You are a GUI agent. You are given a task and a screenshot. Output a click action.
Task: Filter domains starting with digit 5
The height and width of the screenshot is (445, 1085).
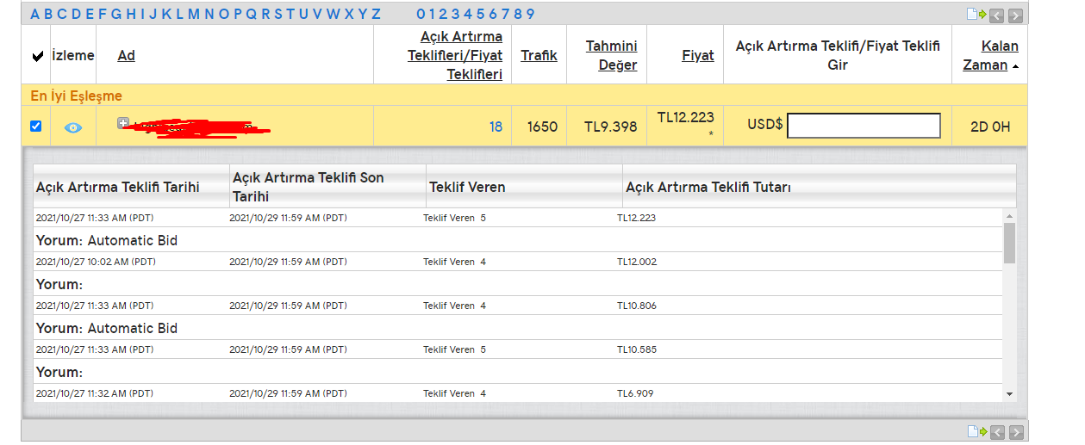pyautogui.click(x=482, y=14)
